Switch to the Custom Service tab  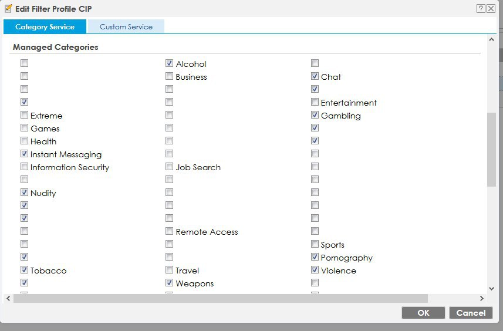pyautogui.click(x=126, y=27)
